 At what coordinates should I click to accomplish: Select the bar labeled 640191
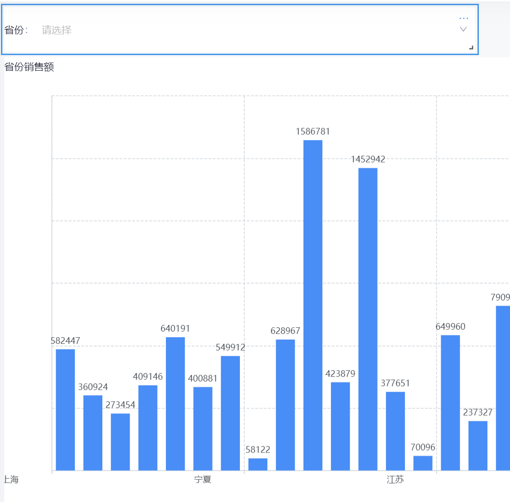point(175,404)
